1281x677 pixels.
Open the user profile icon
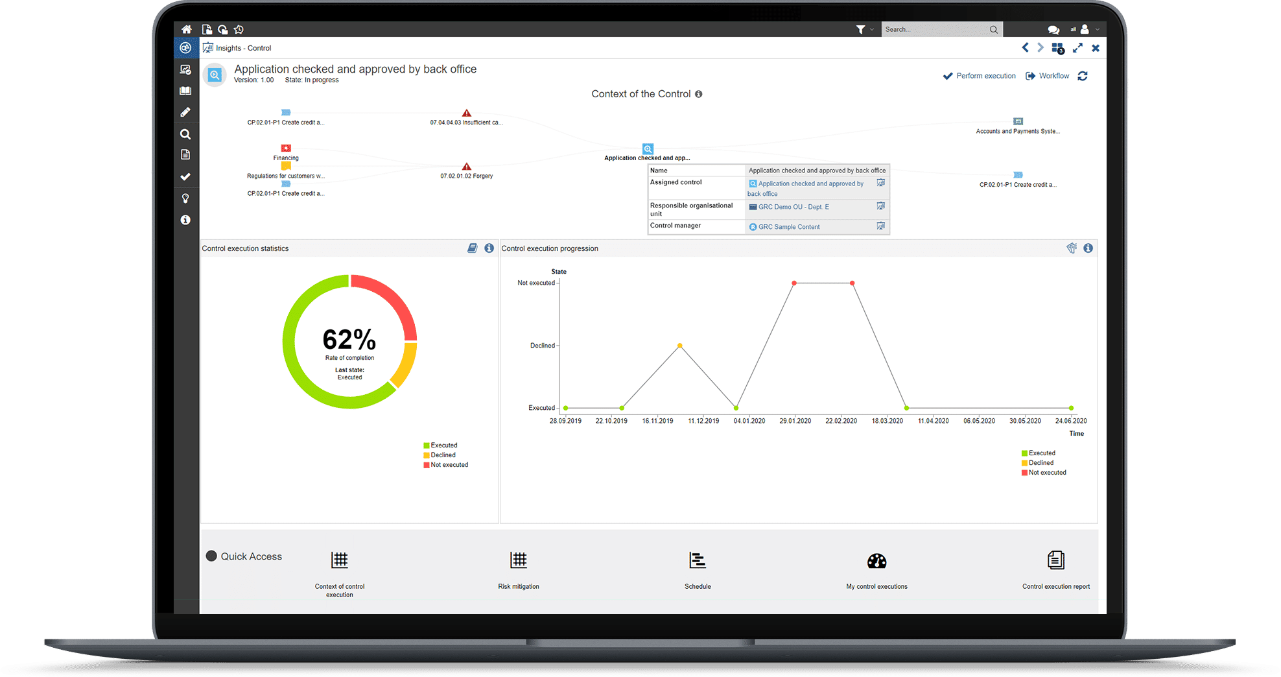point(1084,29)
